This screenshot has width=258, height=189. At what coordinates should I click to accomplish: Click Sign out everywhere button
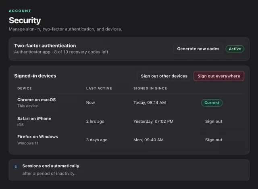tap(218, 76)
